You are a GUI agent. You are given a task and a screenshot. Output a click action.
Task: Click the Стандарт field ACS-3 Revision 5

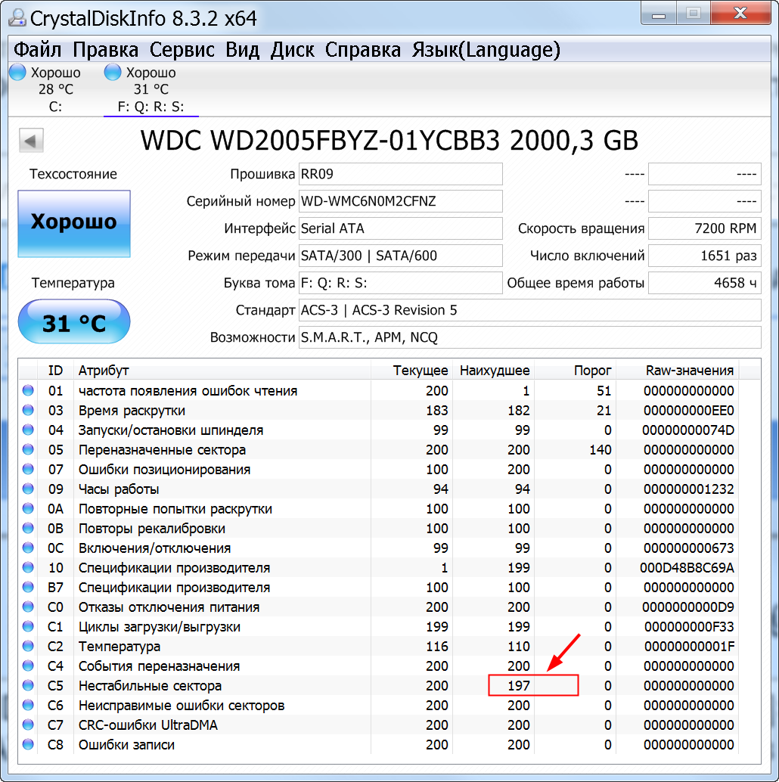(x=529, y=310)
